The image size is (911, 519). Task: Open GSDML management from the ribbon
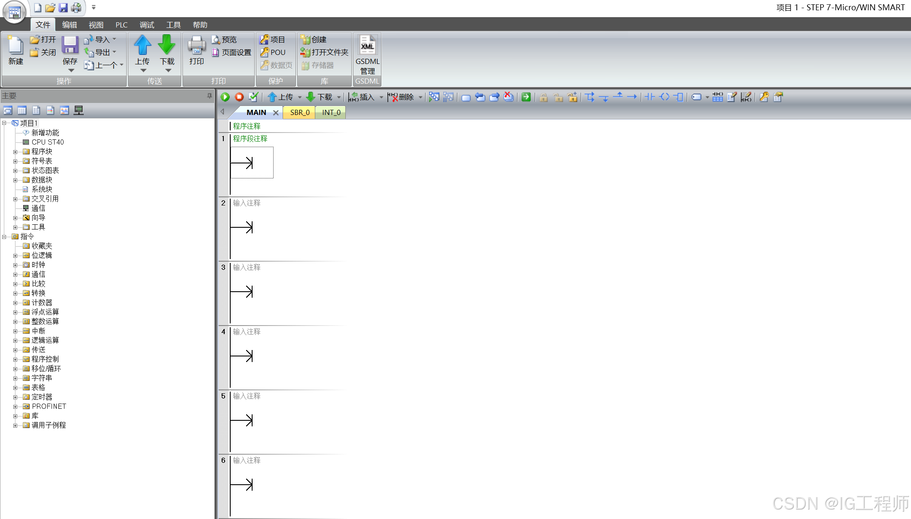(x=367, y=55)
